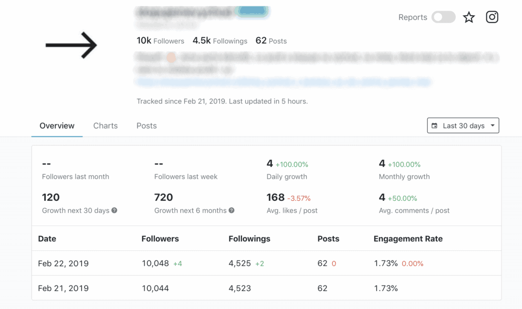Expand the date range selector arrow
The image size is (522, 309).
492,125
